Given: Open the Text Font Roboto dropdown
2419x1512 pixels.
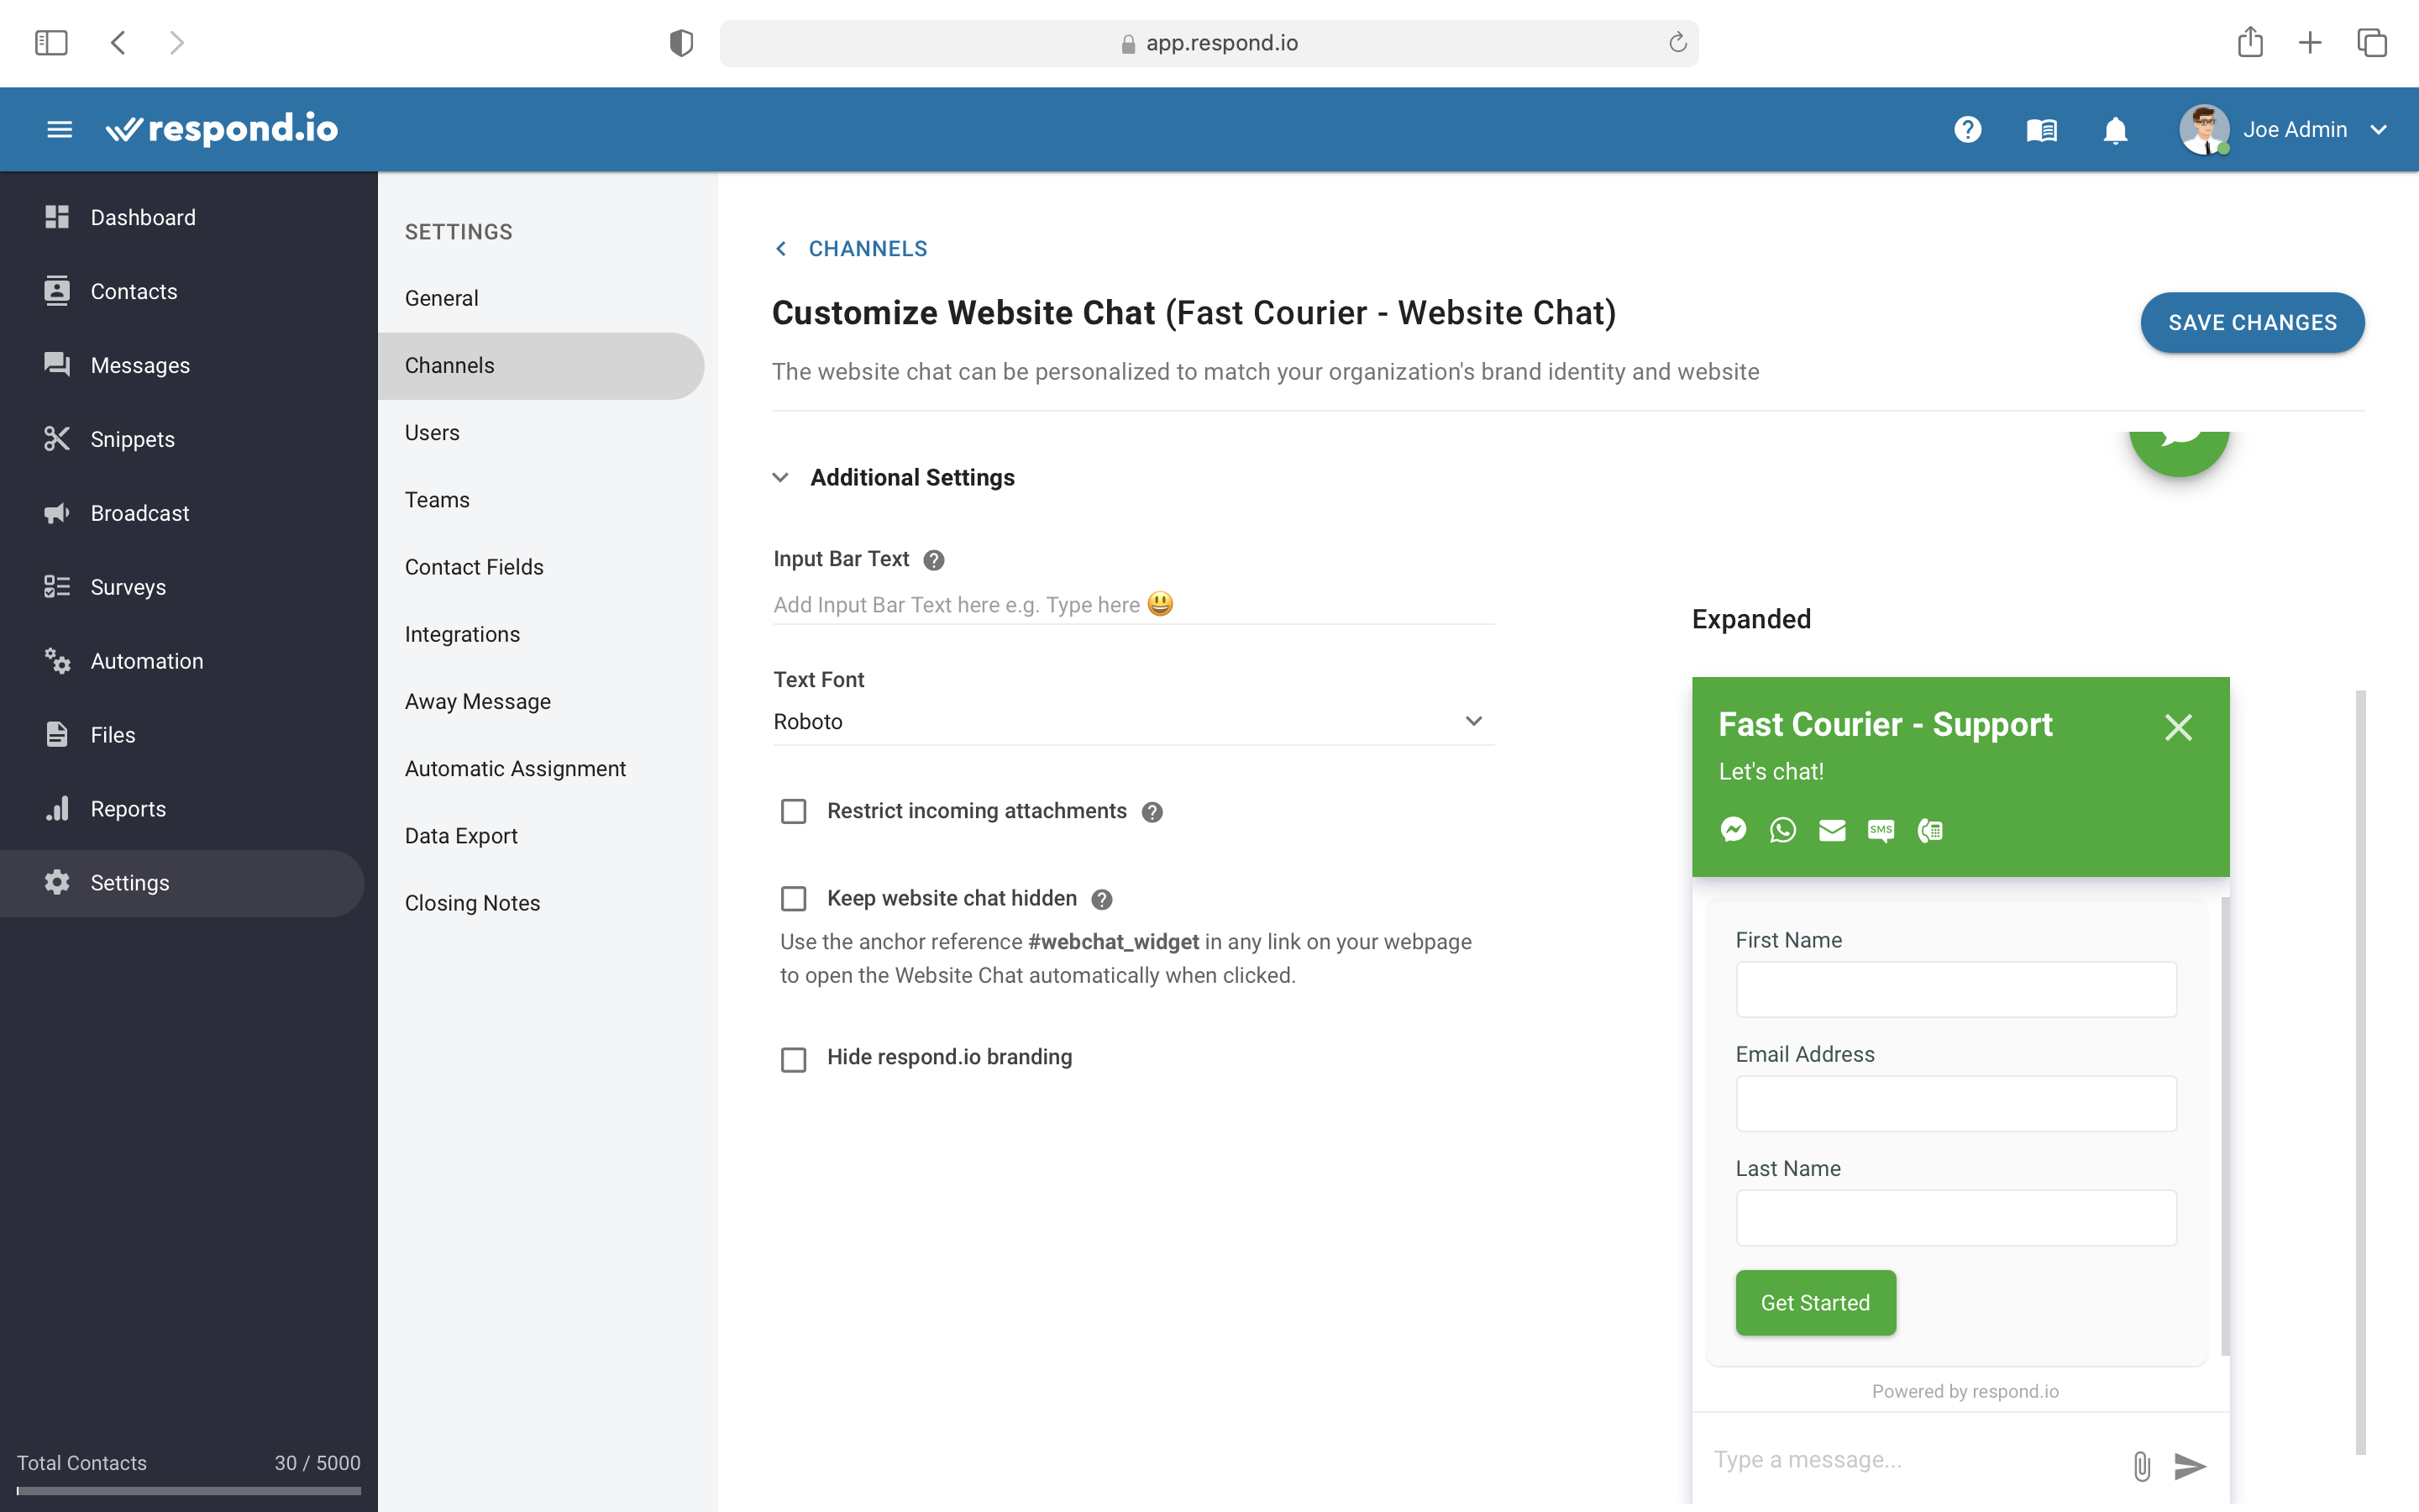Looking at the screenshot, I should [1134, 722].
